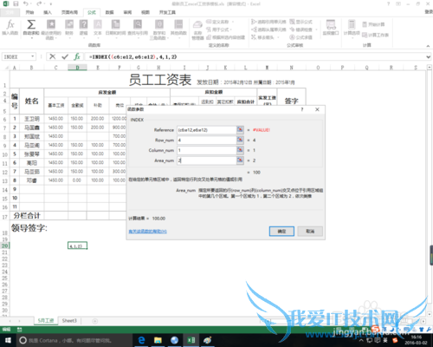Click Error Checking (错误检查)
This screenshot has height=347, width=433.
302,29
